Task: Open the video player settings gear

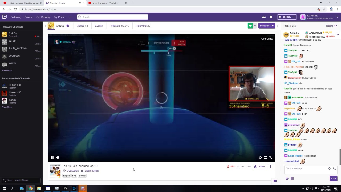Action: point(260,158)
